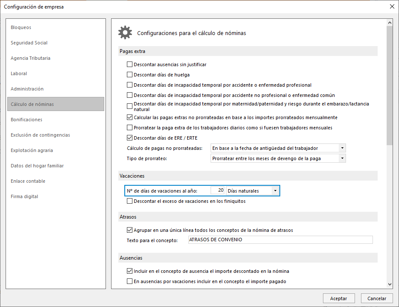Viewport: 399px width, 307px height.
Task: Toggle Agrupar en una única línea checkbox
Action: [x=130, y=230]
